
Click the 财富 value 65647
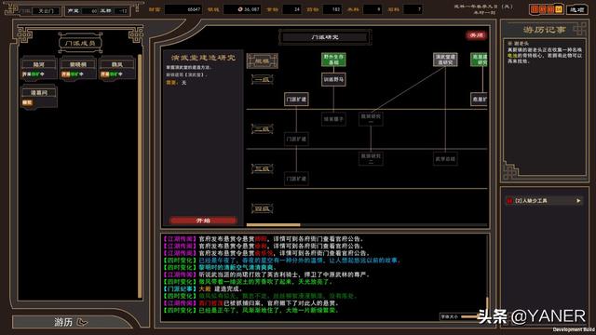tap(184, 9)
